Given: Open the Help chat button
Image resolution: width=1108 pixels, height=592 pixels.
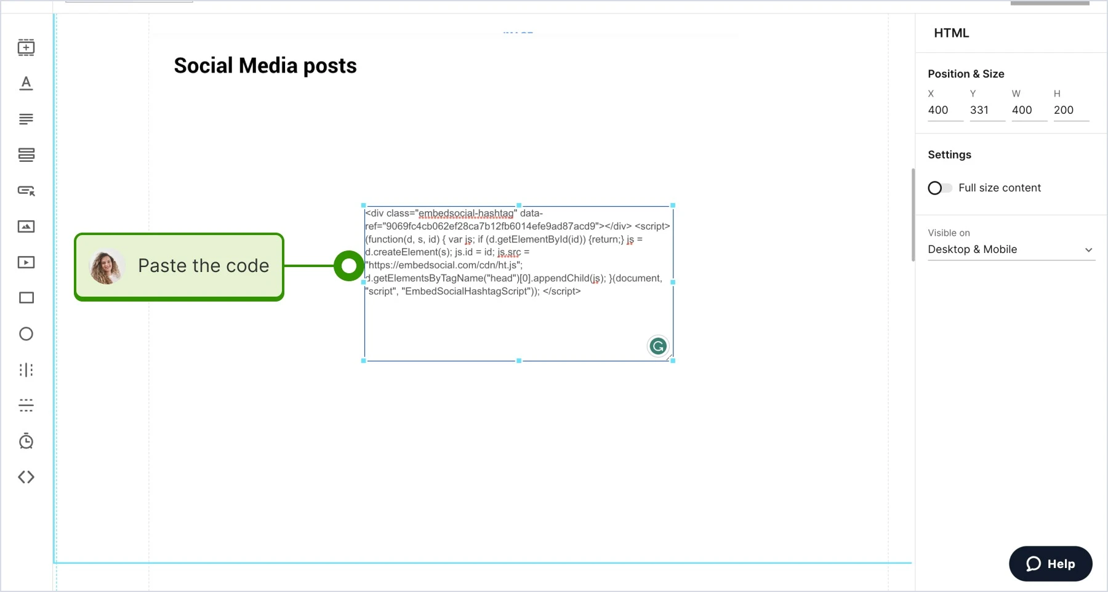Looking at the screenshot, I should point(1050,564).
